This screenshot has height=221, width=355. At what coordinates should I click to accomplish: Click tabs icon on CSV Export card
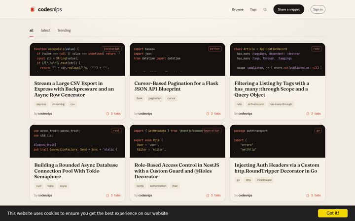(x=108, y=113)
